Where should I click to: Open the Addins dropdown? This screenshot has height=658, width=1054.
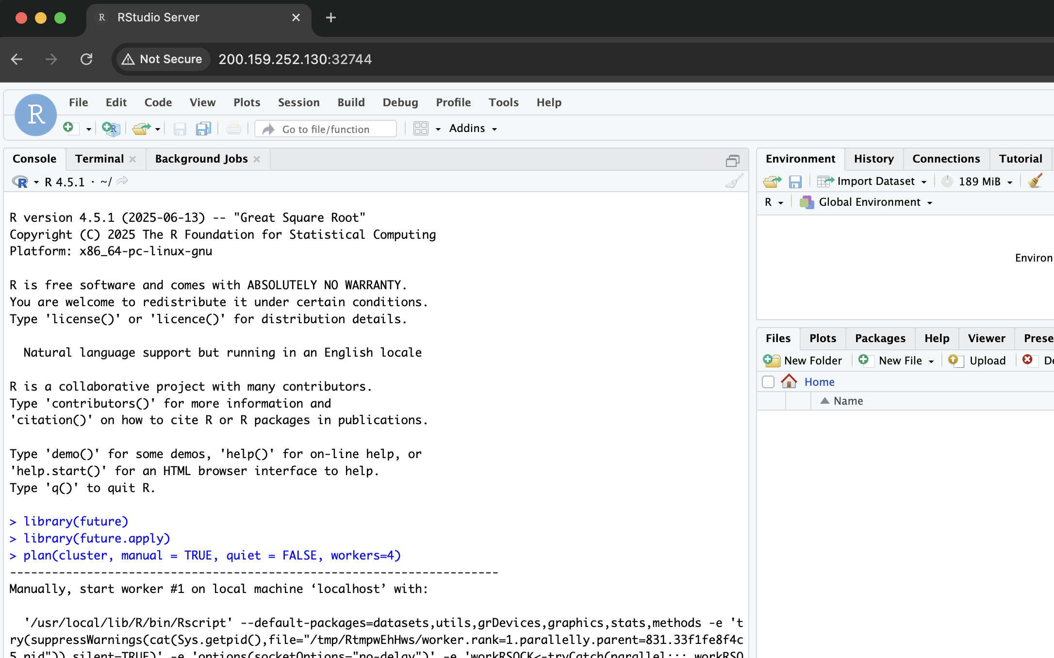point(473,129)
